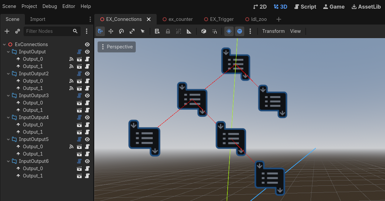The image size is (385, 201).
Task: Open sun and environment settings menu
Action: (x=250, y=31)
